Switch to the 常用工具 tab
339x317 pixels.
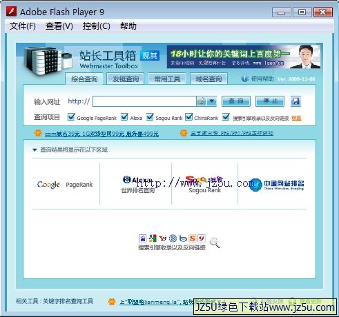coord(167,79)
